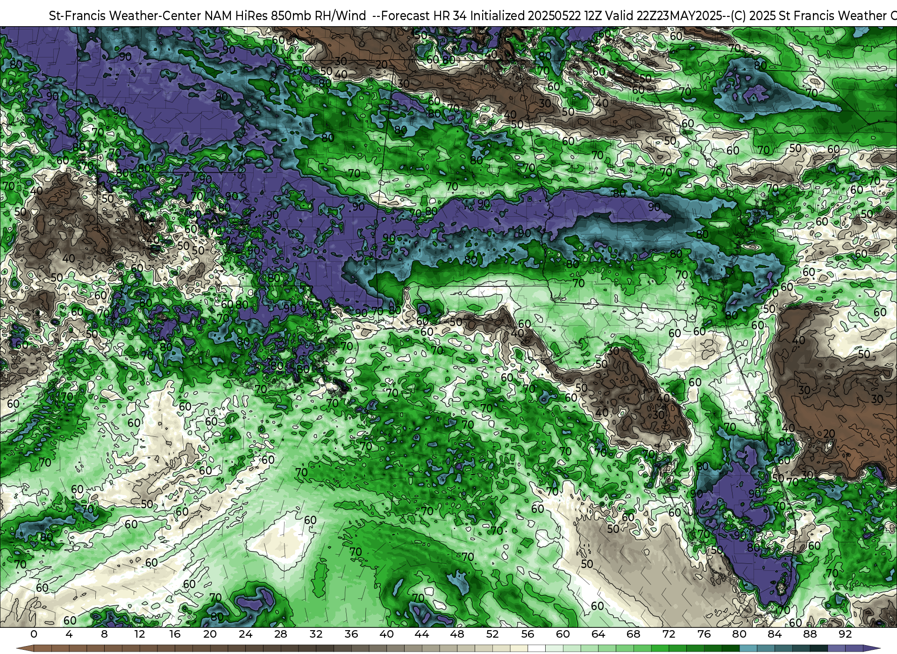Click the '64' label on the color scale legend

click(598, 634)
